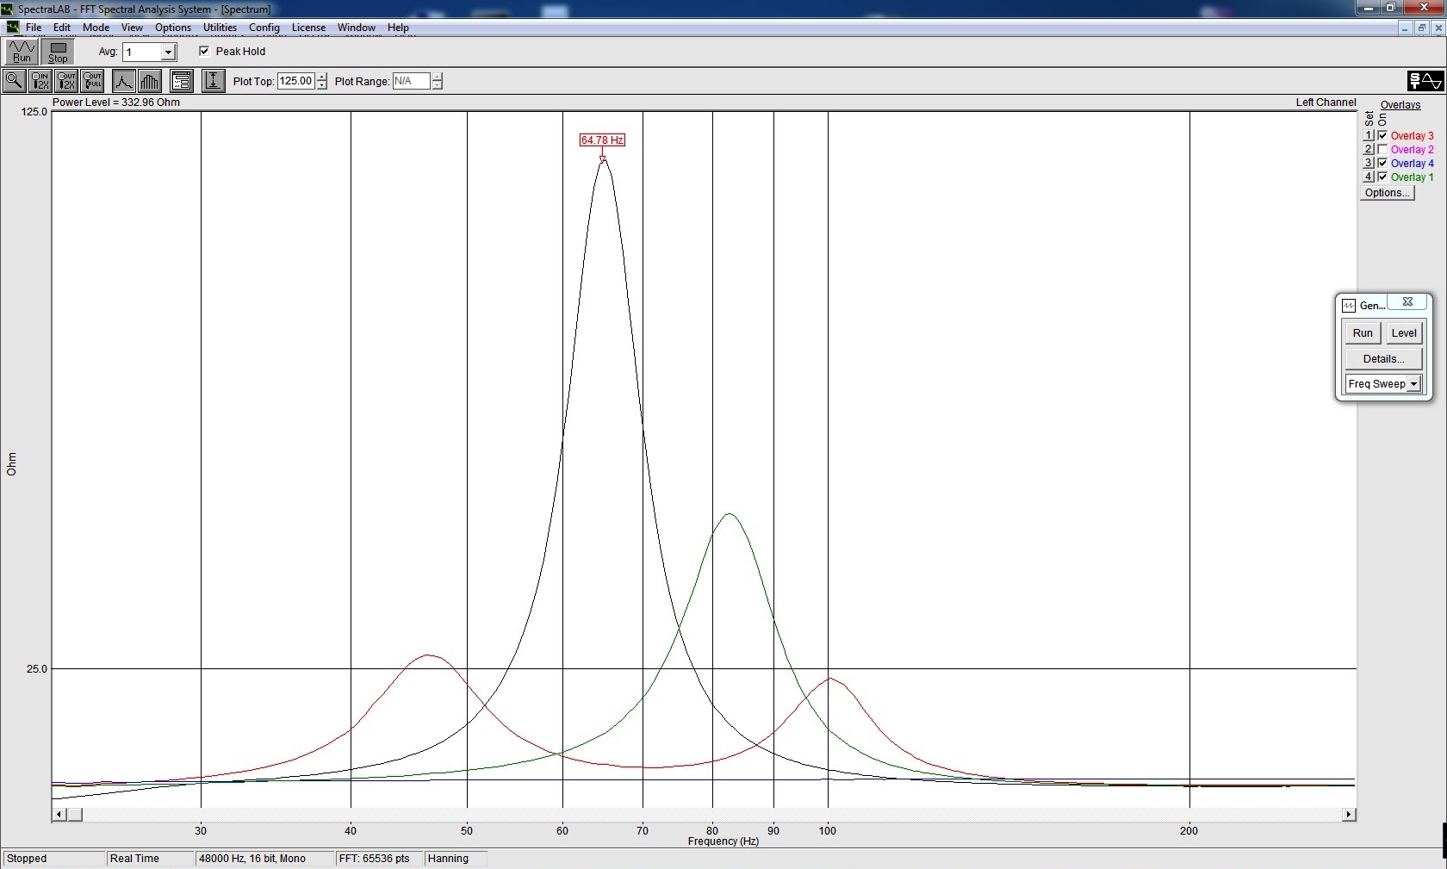Screen dimensions: 1447x869
Task: Disable the Overlay 1 checkbox
Action: coord(1382,177)
